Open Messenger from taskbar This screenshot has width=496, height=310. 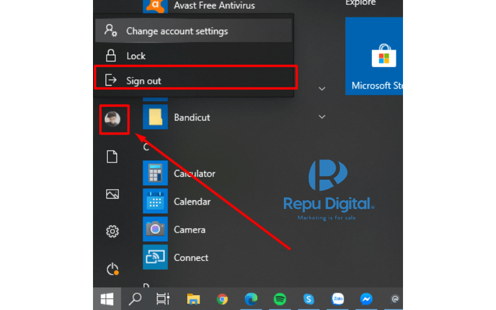coord(366,299)
